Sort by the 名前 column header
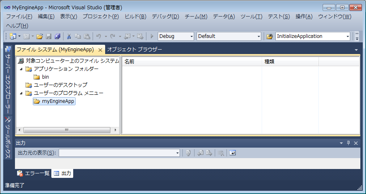Screen dimensions: 366x194 coord(192,62)
